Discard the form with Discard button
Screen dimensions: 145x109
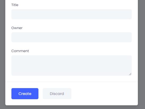(x=57, y=94)
